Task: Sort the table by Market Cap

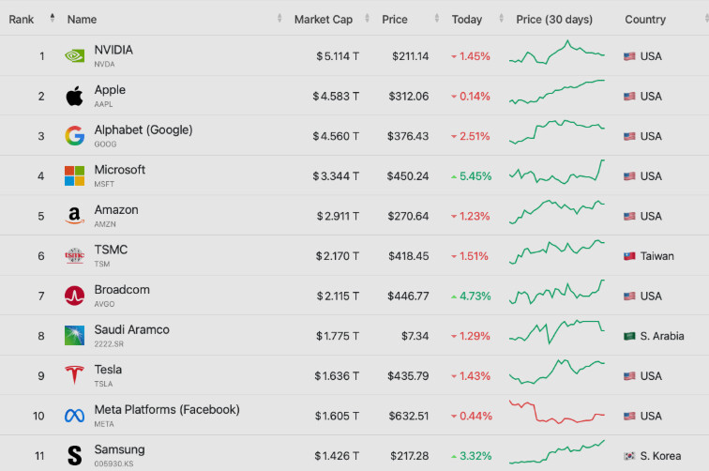Action: click(324, 20)
